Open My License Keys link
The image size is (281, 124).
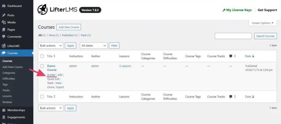click(239, 10)
